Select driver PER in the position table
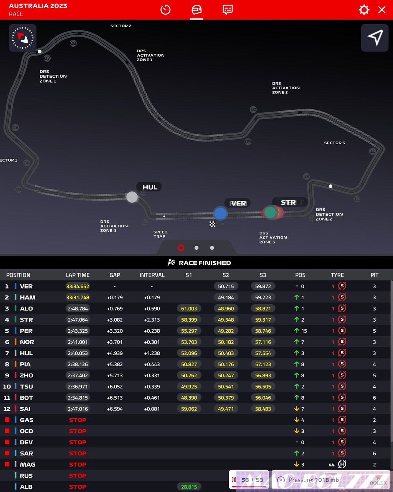 click(x=26, y=331)
